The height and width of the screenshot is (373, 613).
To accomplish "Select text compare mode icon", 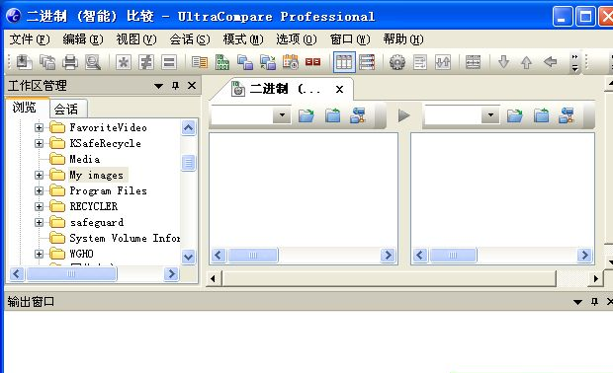I will tap(200, 62).
